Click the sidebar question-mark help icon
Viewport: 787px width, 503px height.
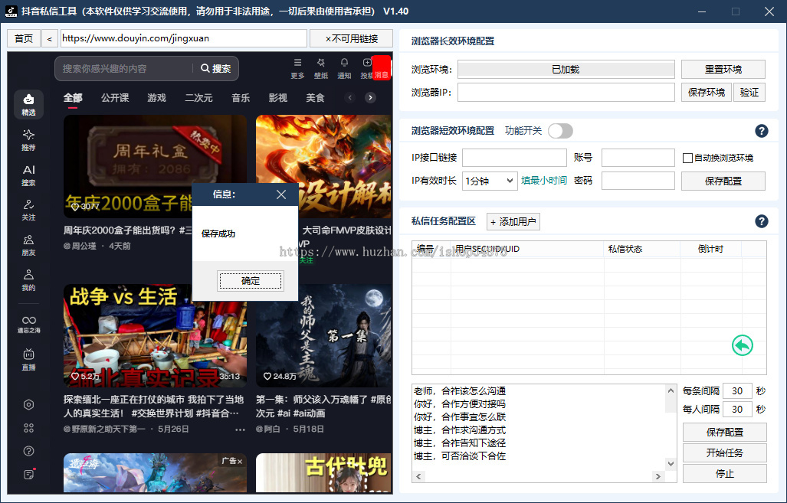(x=28, y=451)
